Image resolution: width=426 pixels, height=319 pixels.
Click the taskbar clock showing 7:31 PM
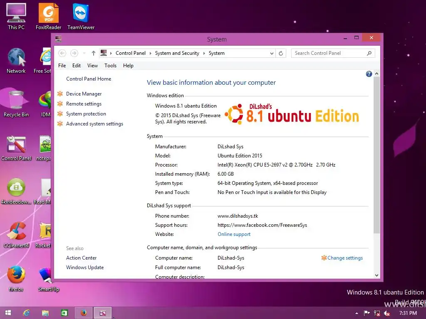click(408, 313)
